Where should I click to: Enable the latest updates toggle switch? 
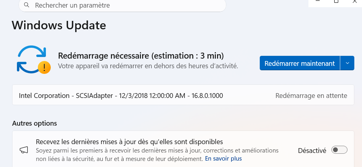pyautogui.click(x=339, y=150)
